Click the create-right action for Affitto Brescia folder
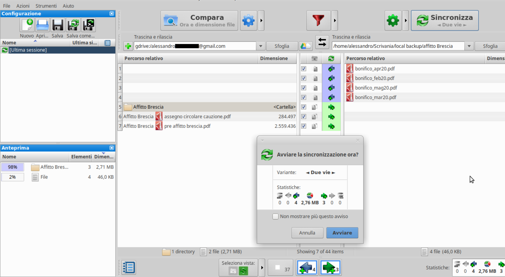505x277 pixels. (331, 107)
